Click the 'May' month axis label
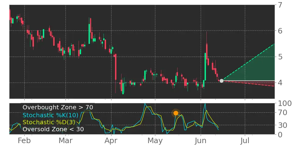Screen dimensions: 296x148 (x=155, y=141)
